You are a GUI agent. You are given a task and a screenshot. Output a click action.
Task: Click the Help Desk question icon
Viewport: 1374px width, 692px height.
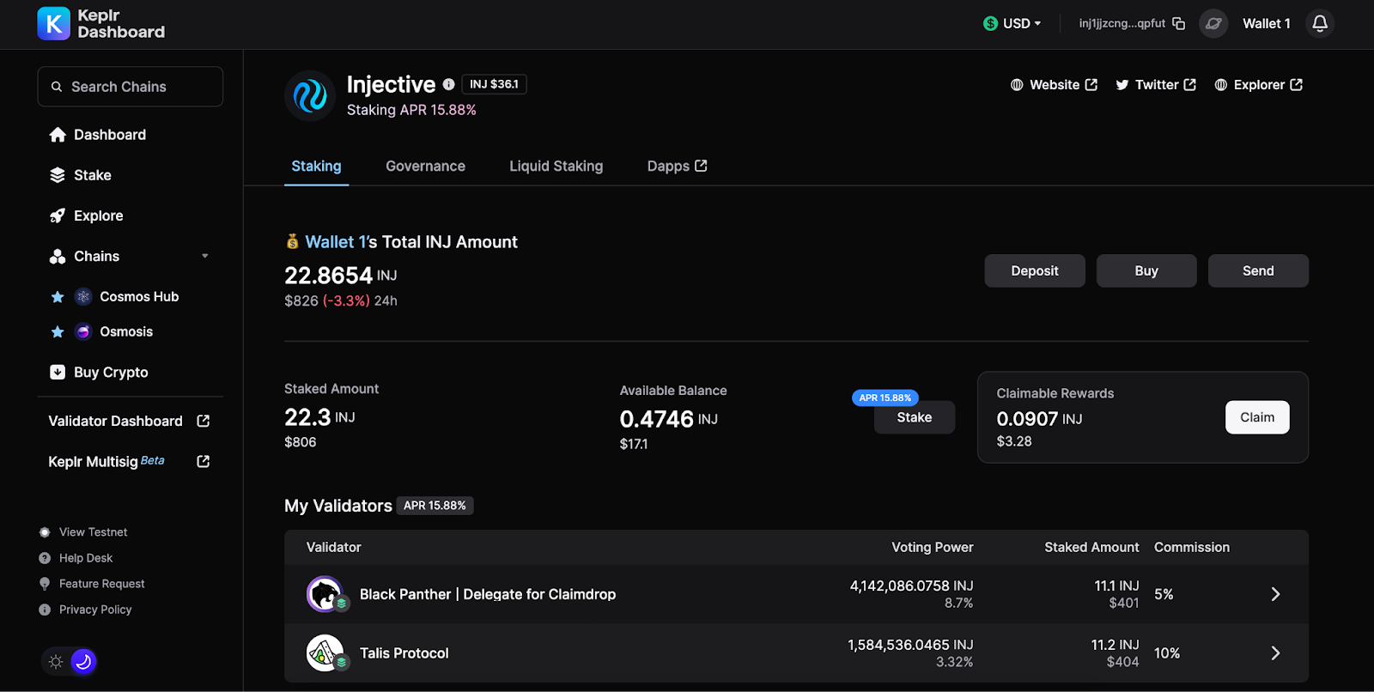click(x=45, y=558)
